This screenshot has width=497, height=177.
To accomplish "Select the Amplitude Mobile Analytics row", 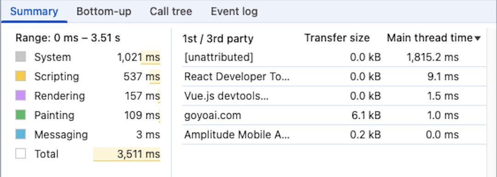I will [x=334, y=135].
